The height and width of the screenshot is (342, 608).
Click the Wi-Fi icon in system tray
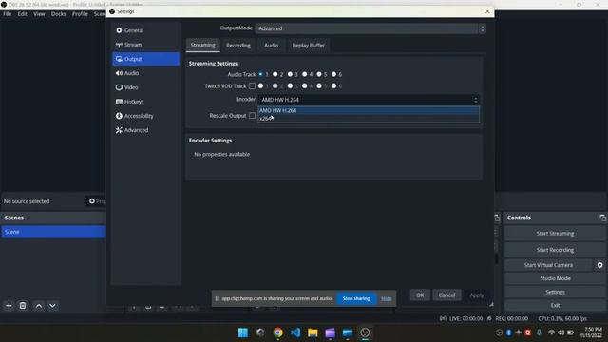pyautogui.click(x=551, y=332)
